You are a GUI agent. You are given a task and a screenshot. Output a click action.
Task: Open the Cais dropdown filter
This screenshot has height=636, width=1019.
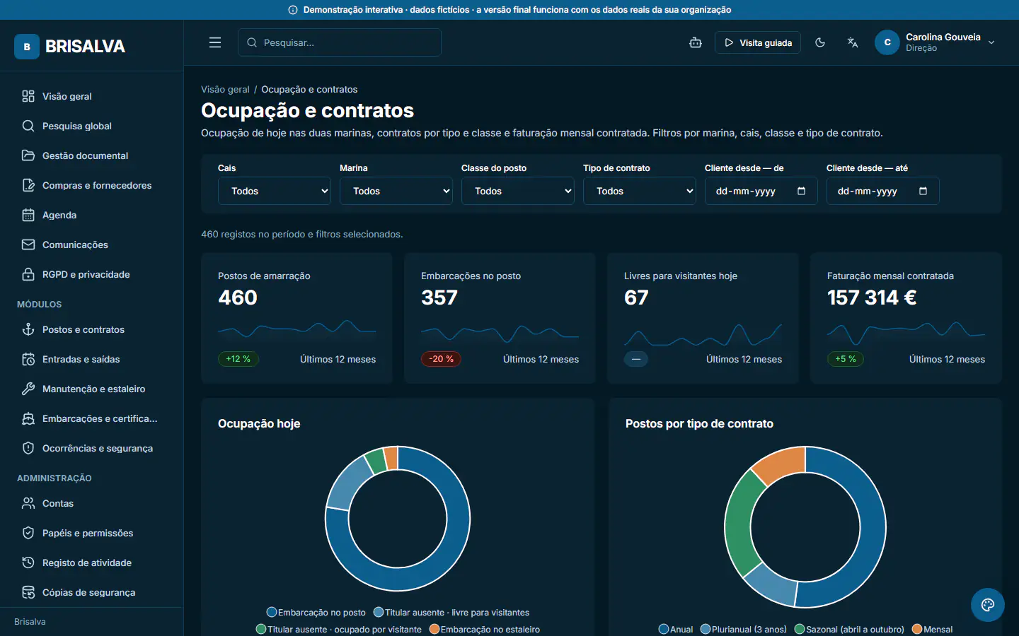pos(275,191)
